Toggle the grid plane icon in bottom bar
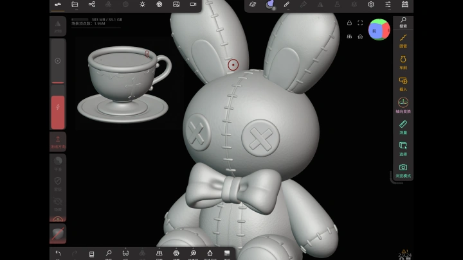 click(x=159, y=253)
